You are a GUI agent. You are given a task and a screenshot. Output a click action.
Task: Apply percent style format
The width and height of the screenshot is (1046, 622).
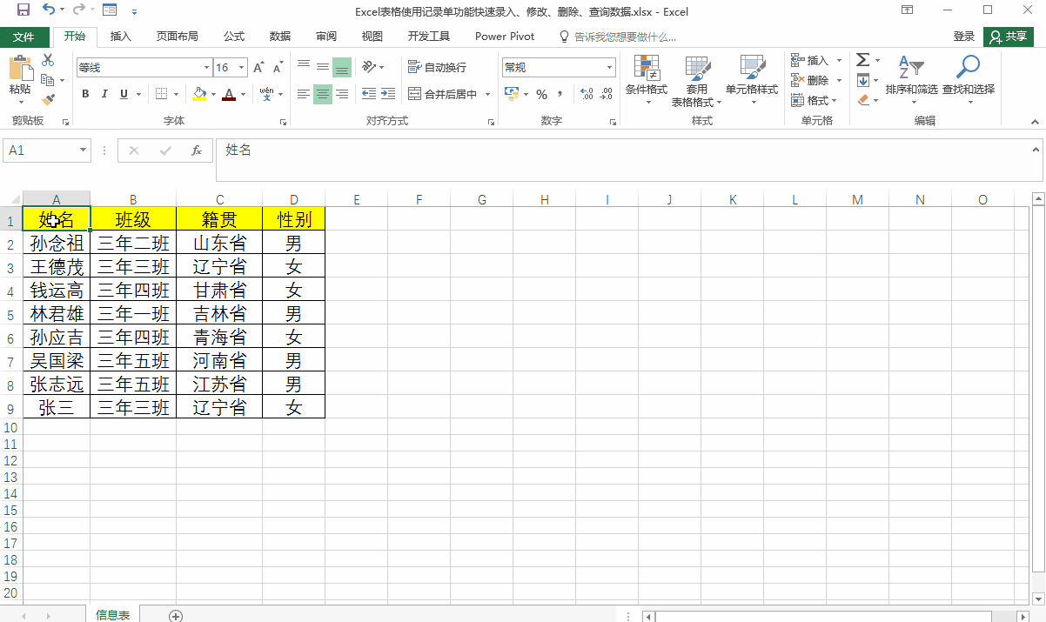click(x=541, y=94)
